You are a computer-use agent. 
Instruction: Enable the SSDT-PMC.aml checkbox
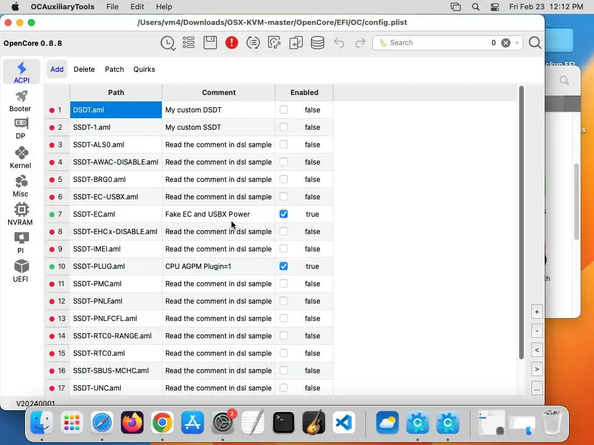tap(283, 284)
